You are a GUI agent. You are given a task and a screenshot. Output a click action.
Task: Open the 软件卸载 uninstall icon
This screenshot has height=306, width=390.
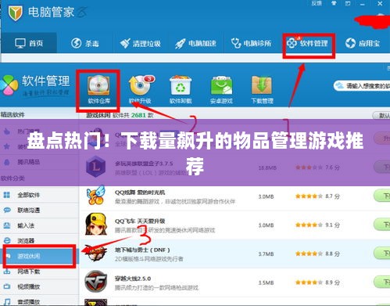click(181, 89)
